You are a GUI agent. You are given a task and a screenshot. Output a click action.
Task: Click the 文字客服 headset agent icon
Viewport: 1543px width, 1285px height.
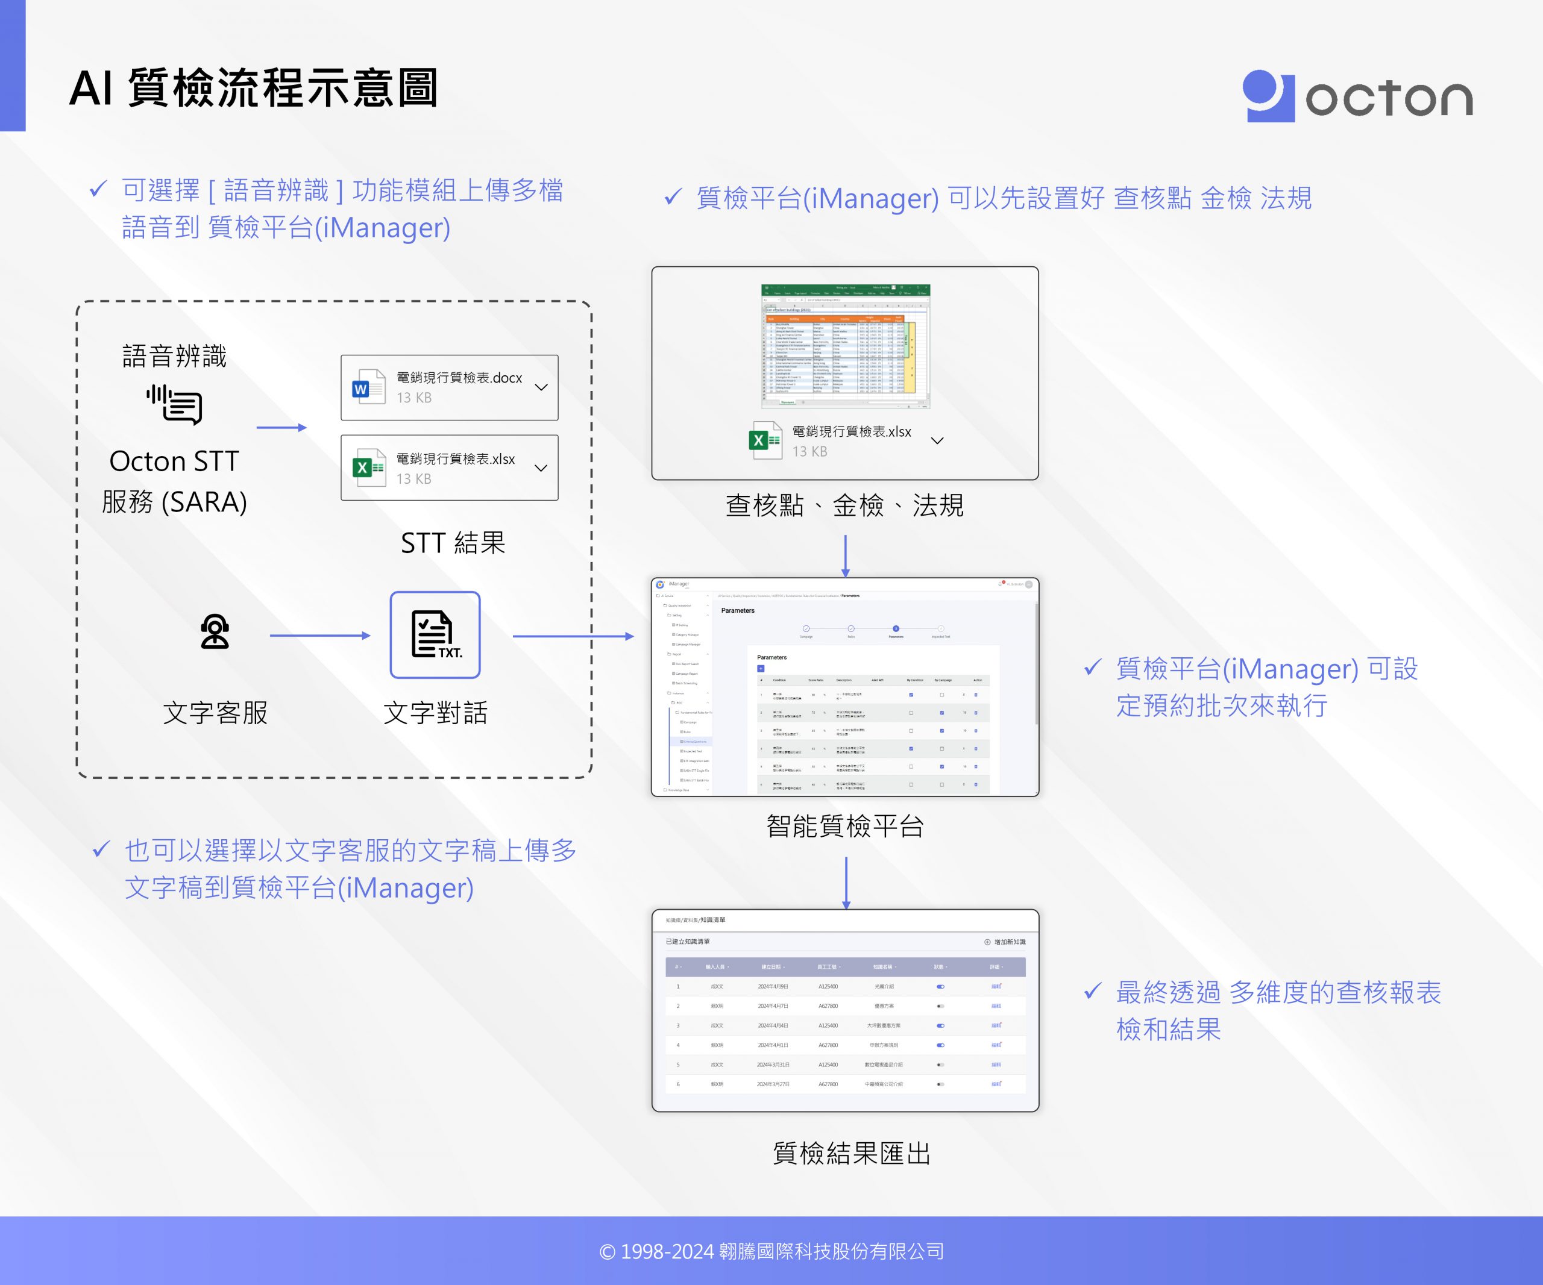tap(215, 632)
